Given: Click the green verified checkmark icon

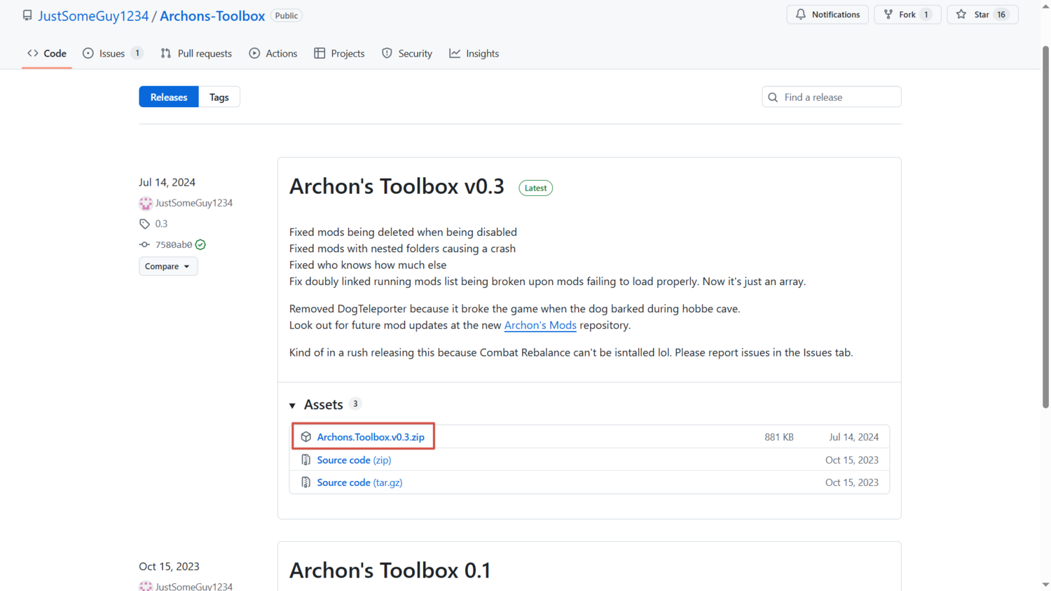Looking at the screenshot, I should pos(201,244).
